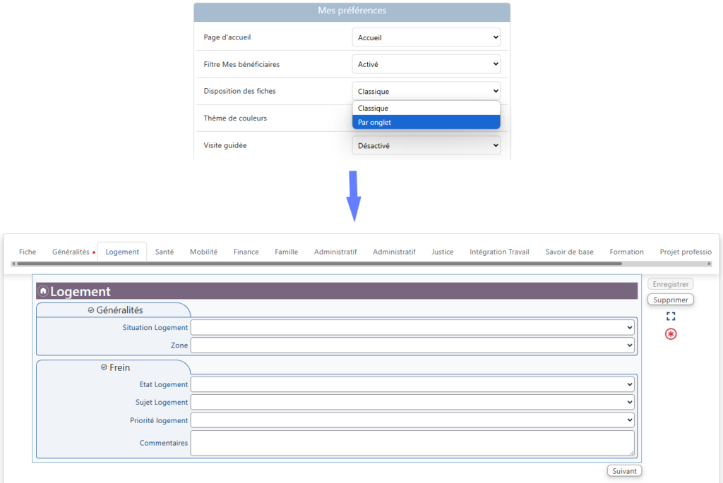This screenshot has height=483, width=723.
Task: Go to the Finance tab
Action: [246, 252]
